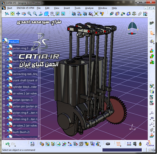Open the Window menu

[x=103, y=8]
